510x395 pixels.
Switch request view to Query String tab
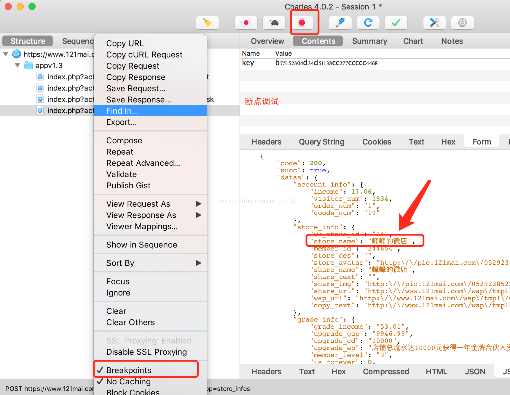click(321, 142)
